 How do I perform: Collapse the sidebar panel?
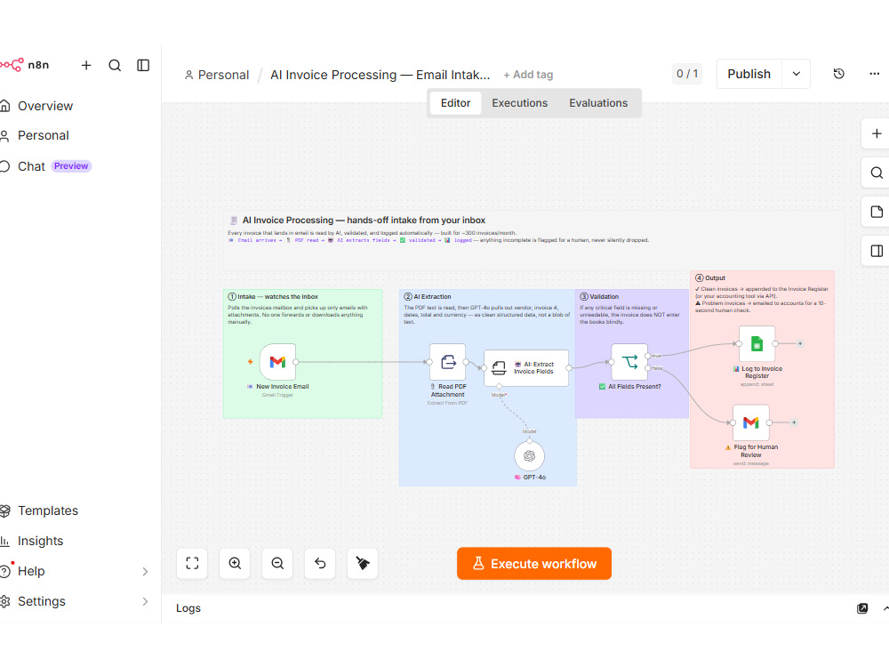tap(143, 65)
